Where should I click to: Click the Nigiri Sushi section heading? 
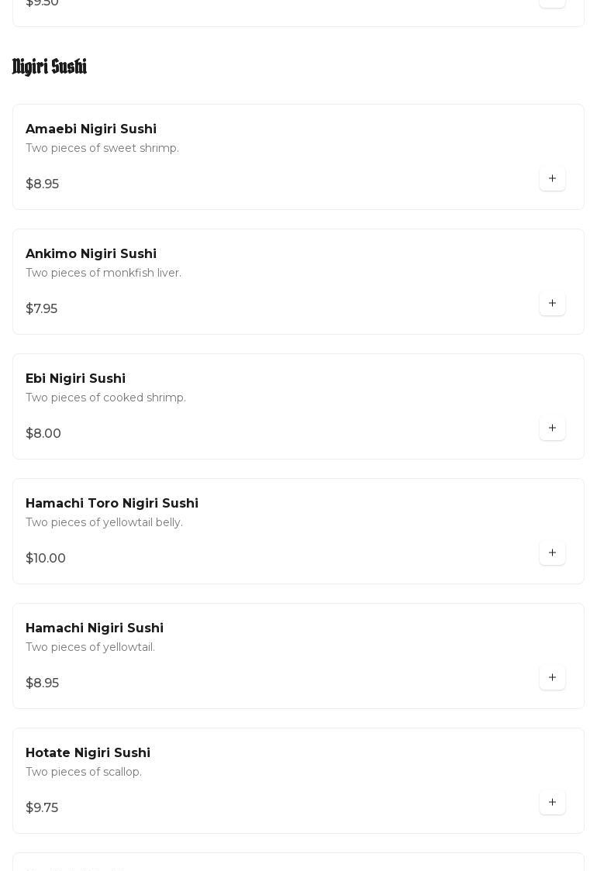click(x=50, y=67)
